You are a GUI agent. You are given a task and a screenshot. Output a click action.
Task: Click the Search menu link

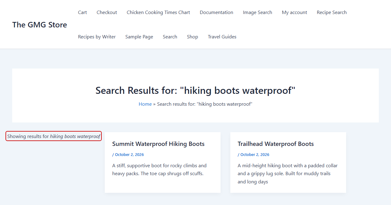click(170, 37)
